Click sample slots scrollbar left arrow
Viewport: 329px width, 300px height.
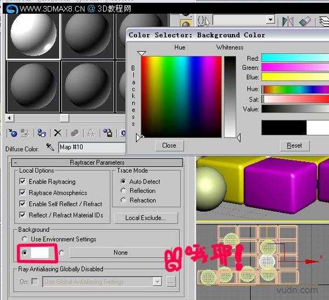9,118
